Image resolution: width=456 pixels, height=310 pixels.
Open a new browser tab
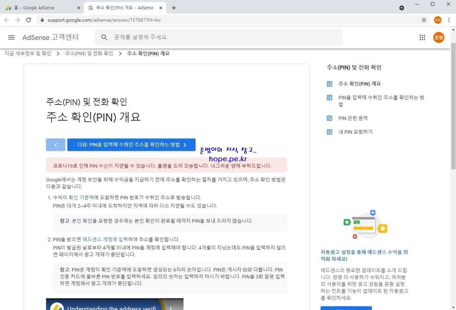[174, 8]
